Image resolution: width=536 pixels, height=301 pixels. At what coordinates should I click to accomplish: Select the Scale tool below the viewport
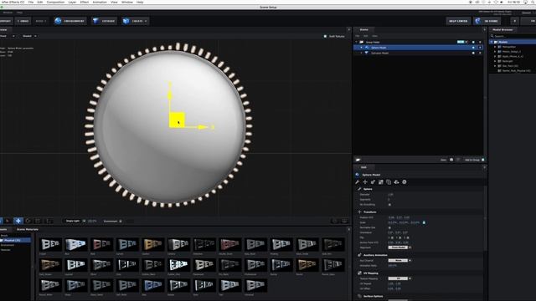pos(38,221)
